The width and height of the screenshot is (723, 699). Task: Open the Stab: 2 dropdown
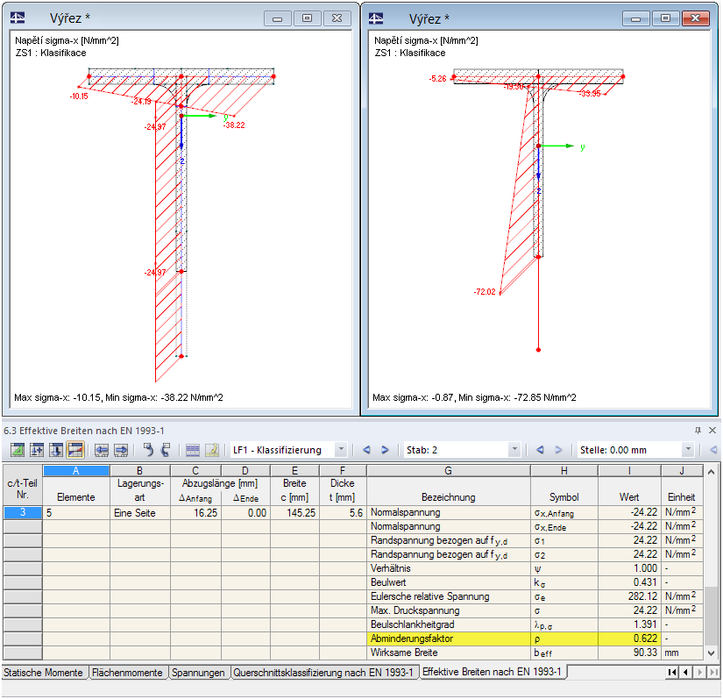coord(514,449)
